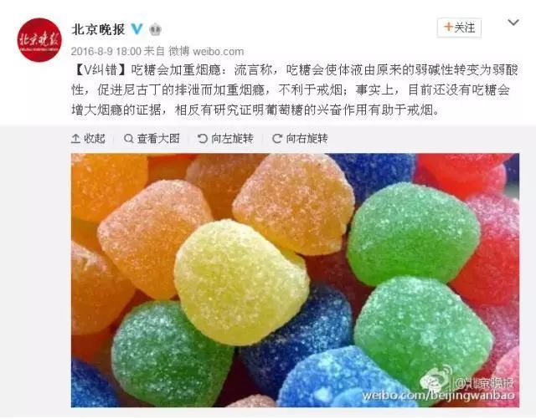Click the orange plus sign on 关注

(x=448, y=27)
